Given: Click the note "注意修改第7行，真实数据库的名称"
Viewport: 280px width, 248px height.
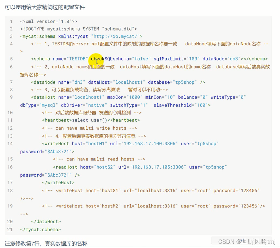Looking at the screenshot, I should [x=45, y=243].
